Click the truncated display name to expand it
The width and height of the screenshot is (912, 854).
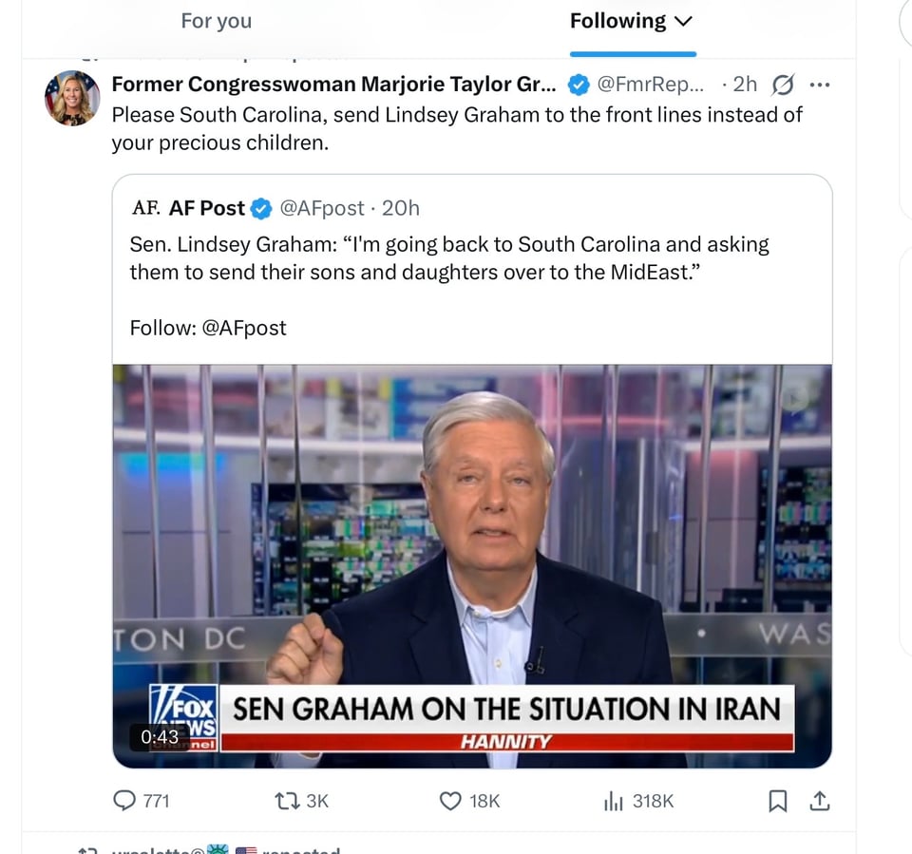pos(332,85)
